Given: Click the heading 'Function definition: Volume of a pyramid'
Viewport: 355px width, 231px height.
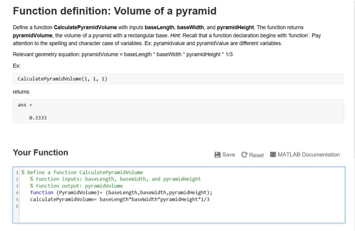Looking at the screenshot, I should (x=115, y=11).
